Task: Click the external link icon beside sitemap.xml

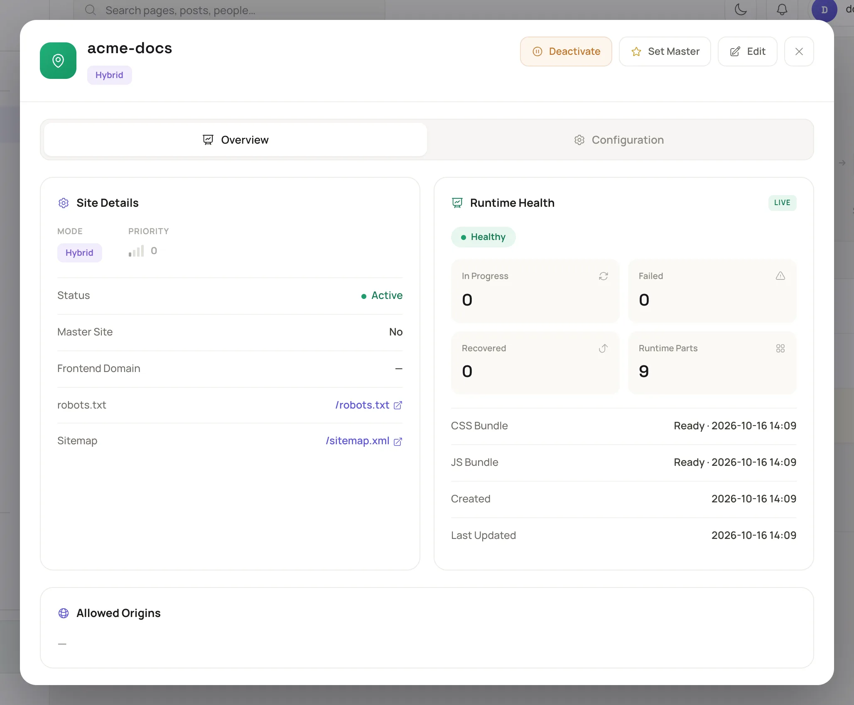Action: pyautogui.click(x=398, y=441)
